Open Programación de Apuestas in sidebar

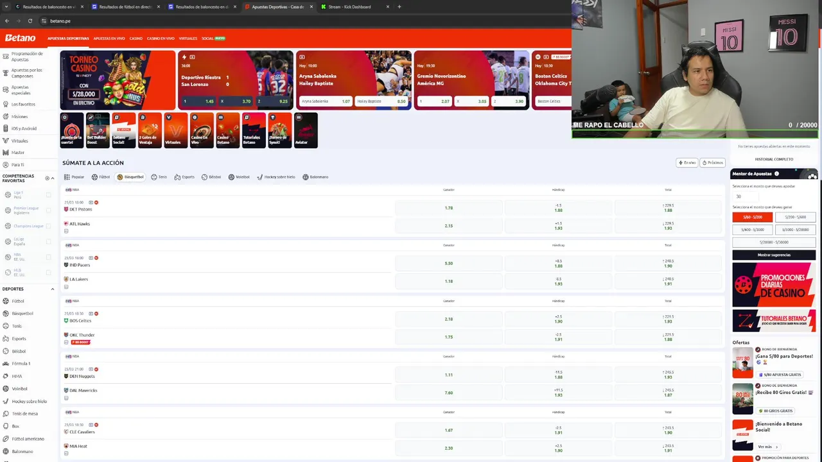coord(28,56)
